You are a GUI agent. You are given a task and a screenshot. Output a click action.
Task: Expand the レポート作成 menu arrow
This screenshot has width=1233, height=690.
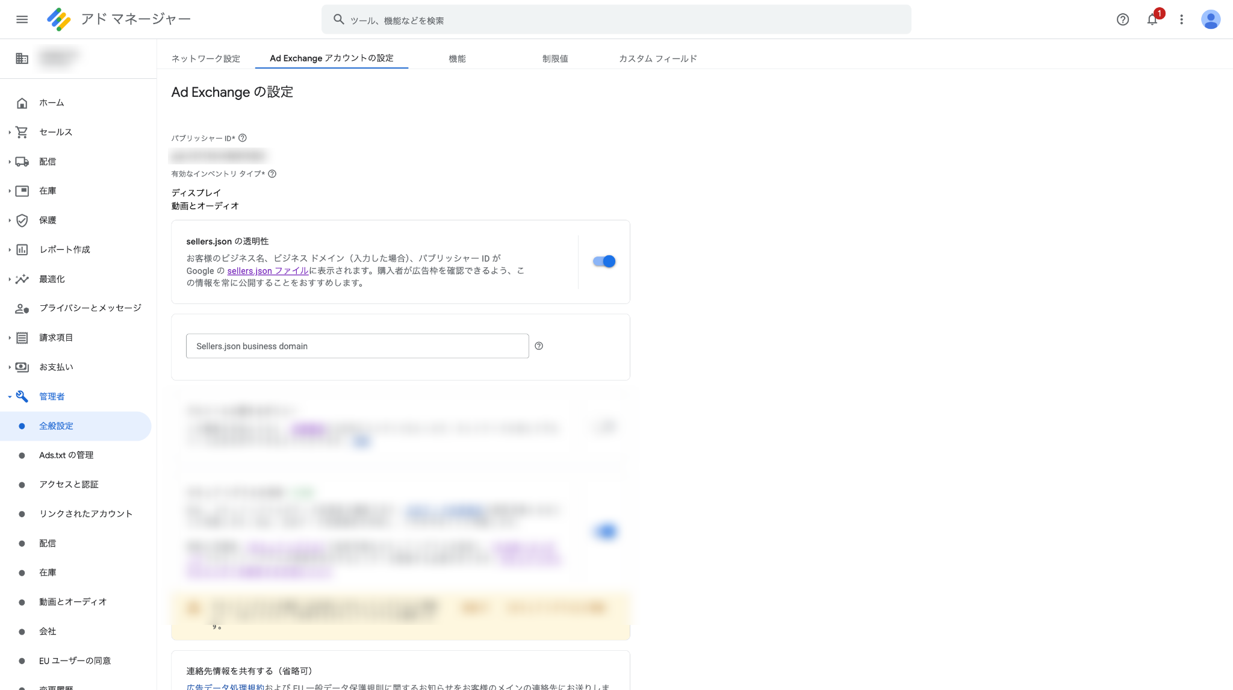coord(10,249)
